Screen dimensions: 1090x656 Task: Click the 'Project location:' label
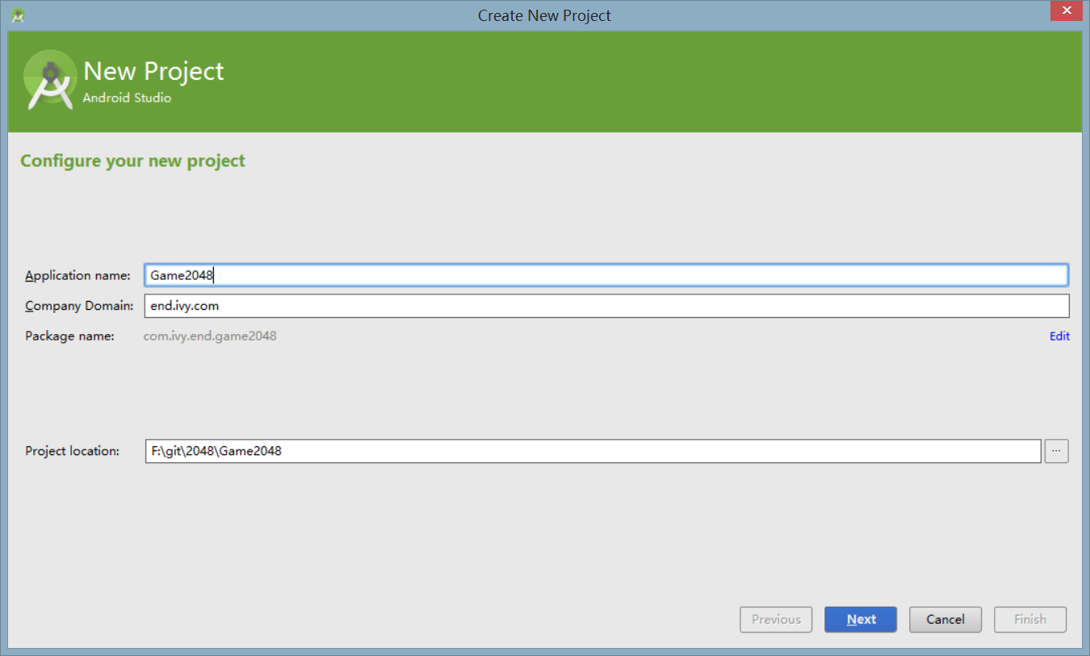click(73, 451)
